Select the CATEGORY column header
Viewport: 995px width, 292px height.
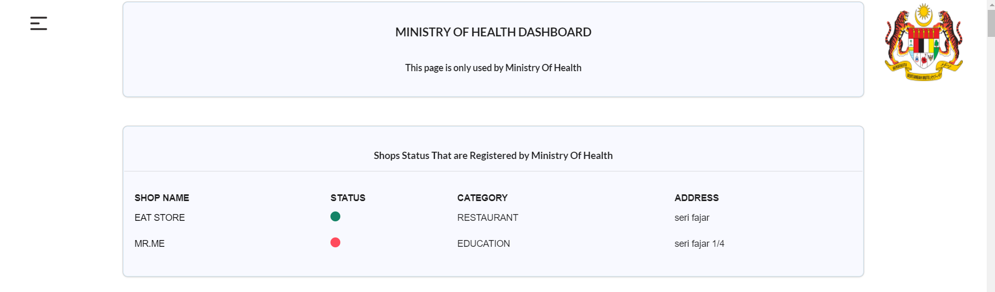482,198
